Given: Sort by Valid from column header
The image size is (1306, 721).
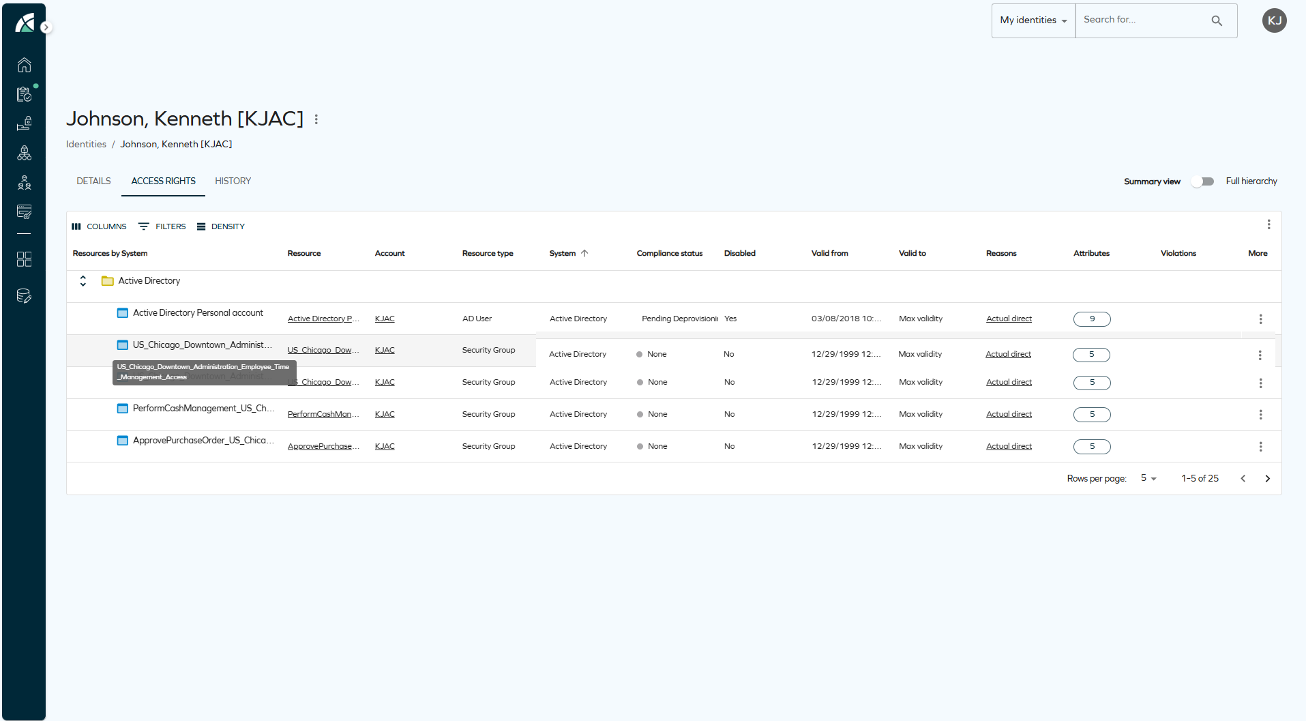Looking at the screenshot, I should click(x=830, y=254).
